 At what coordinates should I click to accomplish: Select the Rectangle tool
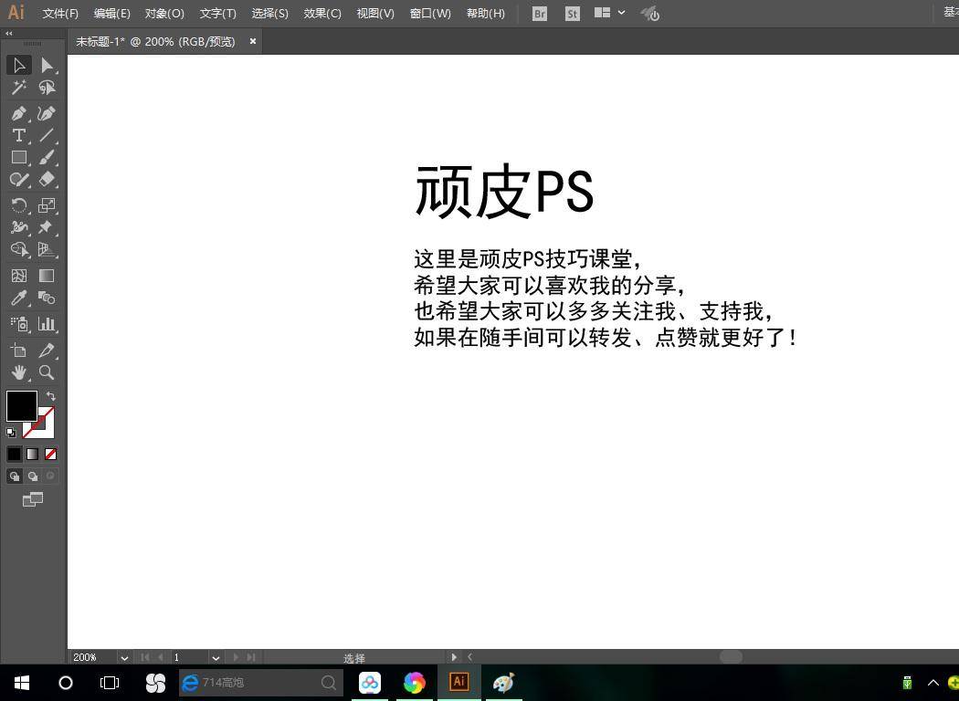click(x=19, y=158)
